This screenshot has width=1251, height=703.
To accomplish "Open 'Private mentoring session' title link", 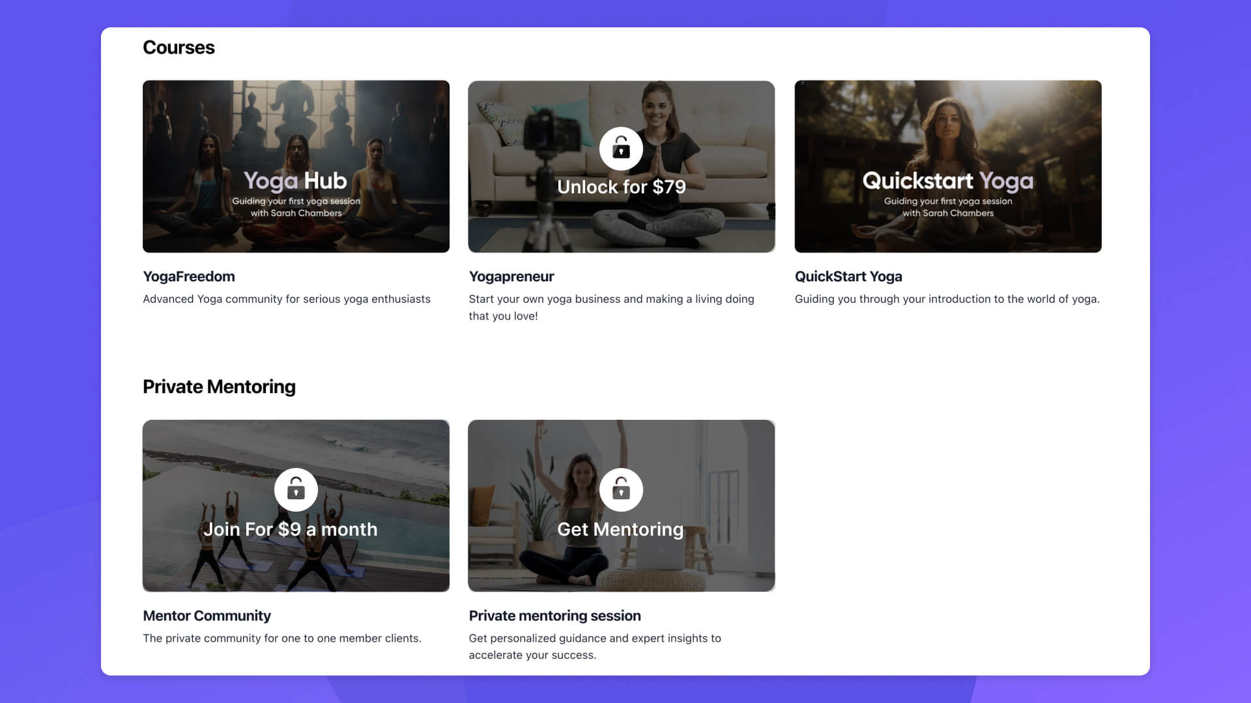I will click(554, 615).
